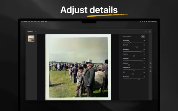This screenshot has width=178, height=111.
Task: Open the Apple menu
Action: 22,21
